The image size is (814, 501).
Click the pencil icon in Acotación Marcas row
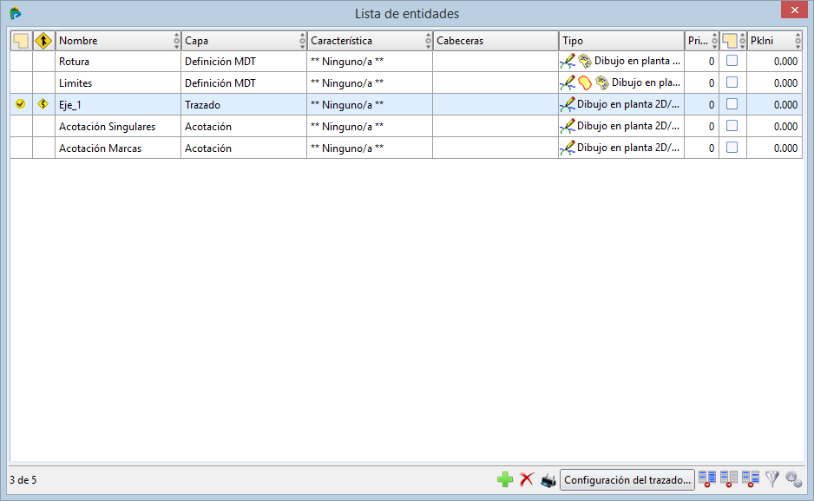(568, 148)
